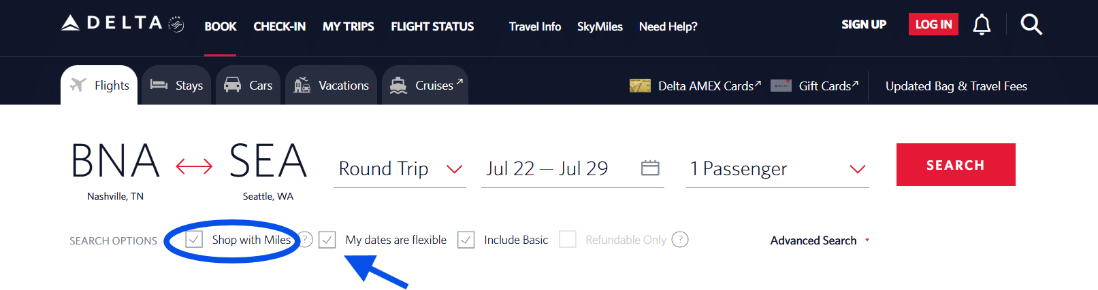
Task: Swap origin and destination arrows
Action: (194, 166)
